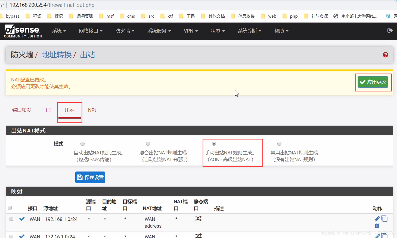Open the 靶场 bookmark folder
Viewport: 397px width, 238px height.
coord(33,16)
